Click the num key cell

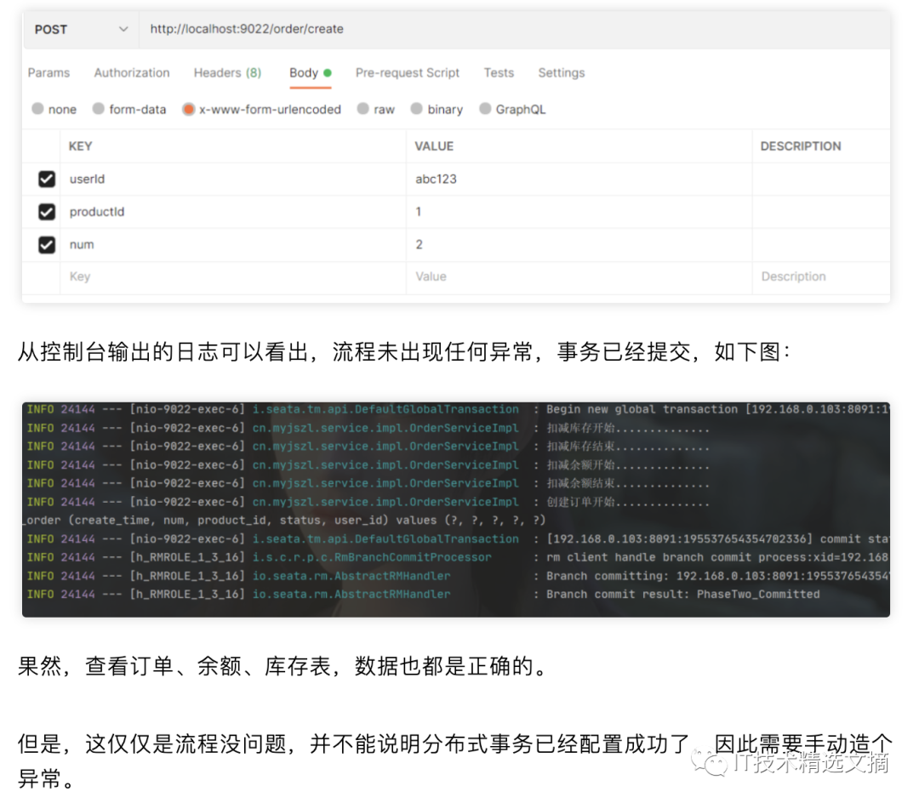click(232, 245)
